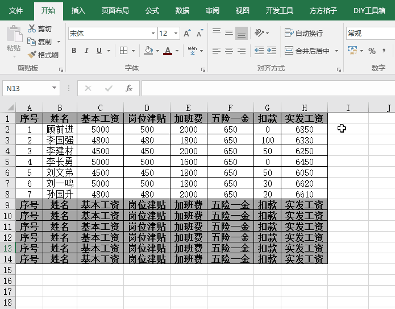The height and width of the screenshot is (309, 395).
Task: Click the select-all corner triangle
Action: 10,108
